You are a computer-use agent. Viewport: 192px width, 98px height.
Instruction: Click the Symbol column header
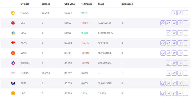25,4
